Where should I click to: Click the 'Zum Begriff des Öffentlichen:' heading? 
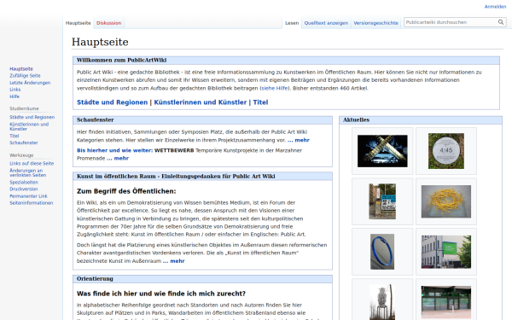[x=126, y=191]
